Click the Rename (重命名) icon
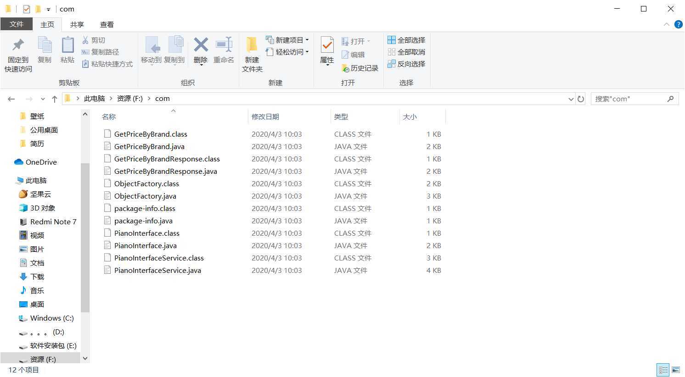 tap(224, 45)
